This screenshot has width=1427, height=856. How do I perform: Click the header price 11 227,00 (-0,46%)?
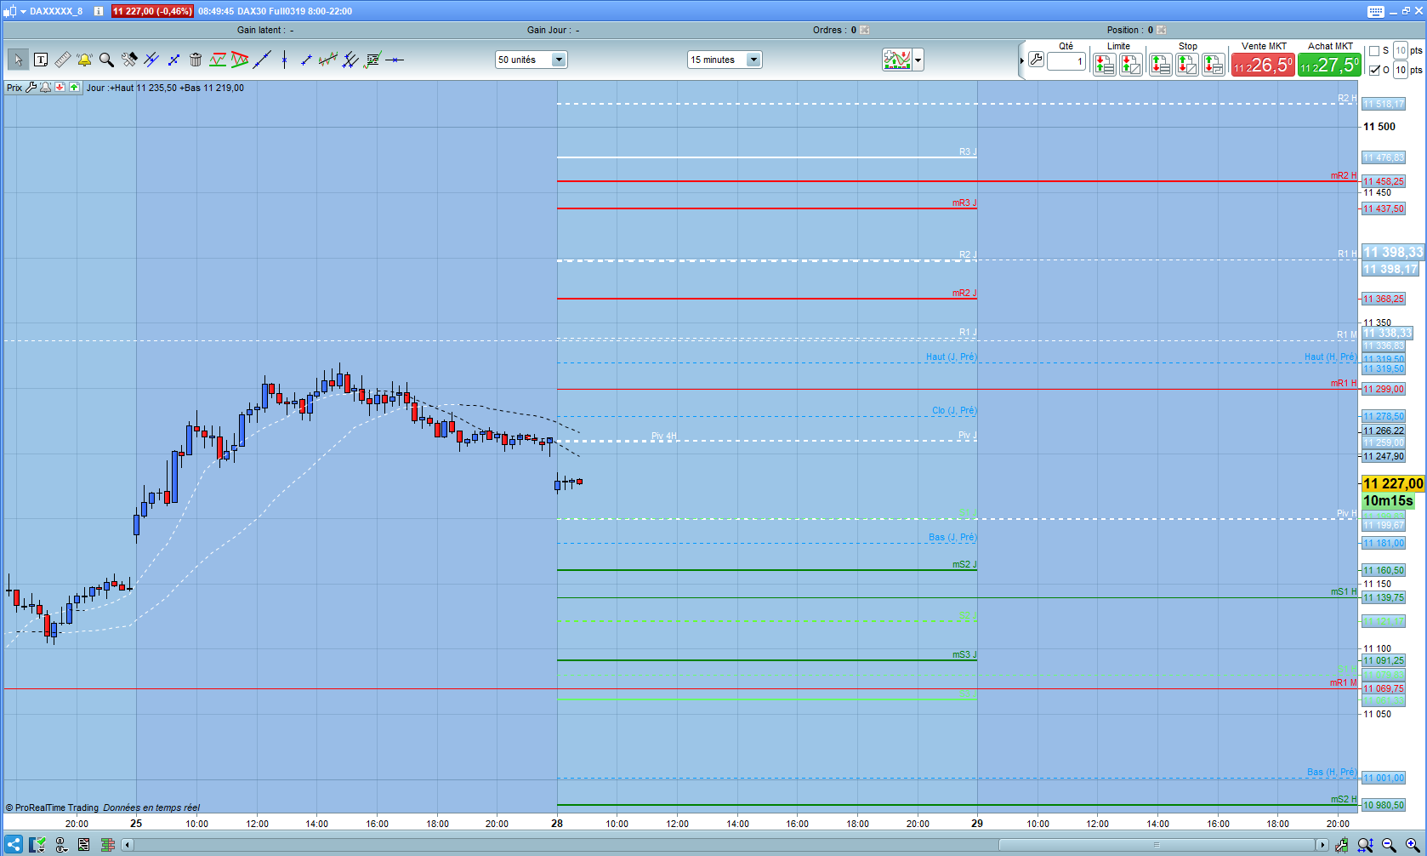[x=152, y=11]
